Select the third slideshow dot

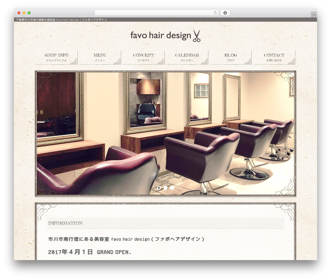(172, 188)
